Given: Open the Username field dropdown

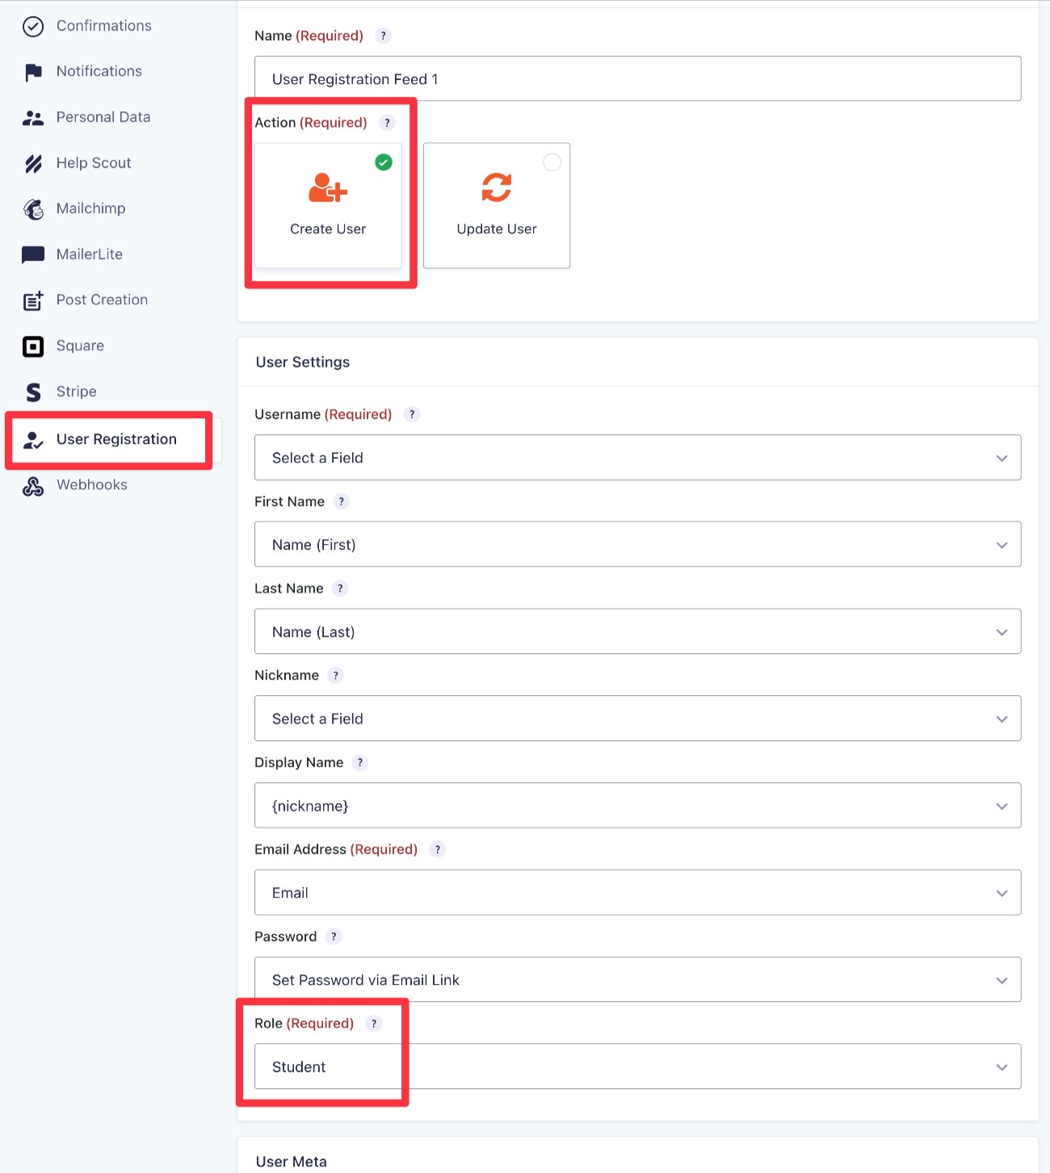Looking at the screenshot, I should [x=638, y=458].
